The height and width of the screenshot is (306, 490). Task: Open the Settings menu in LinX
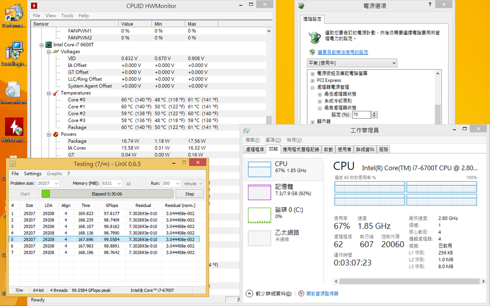pos(33,174)
